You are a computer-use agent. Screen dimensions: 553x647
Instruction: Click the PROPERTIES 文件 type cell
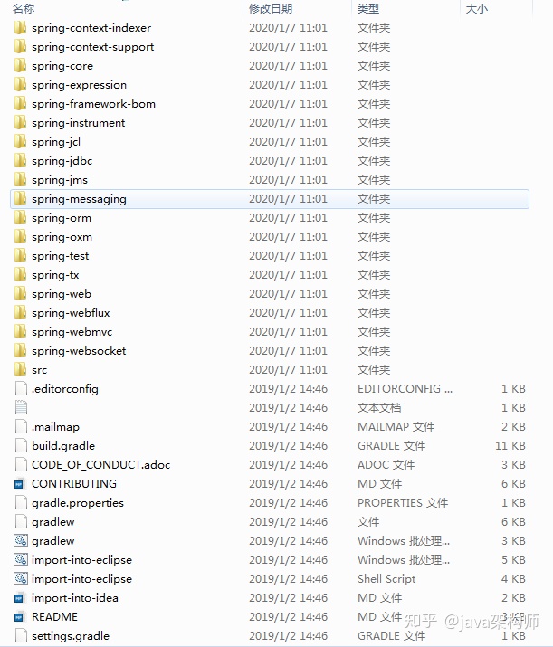click(x=403, y=502)
